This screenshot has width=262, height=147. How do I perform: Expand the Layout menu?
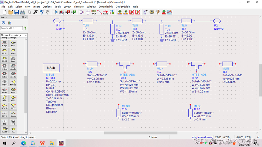(x=67, y=7)
